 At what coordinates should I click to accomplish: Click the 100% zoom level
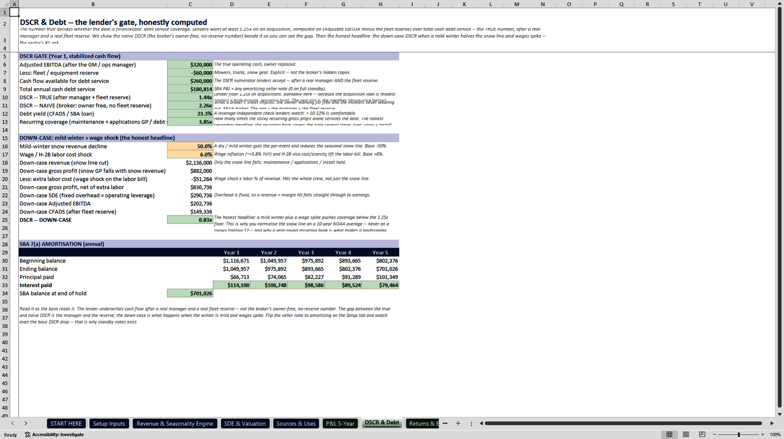775,435
